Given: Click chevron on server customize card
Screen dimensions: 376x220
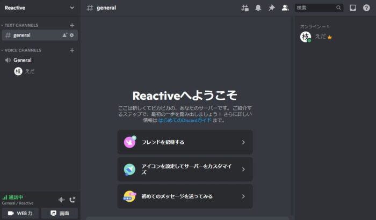Looking at the screenshot, I should [243, 169].
